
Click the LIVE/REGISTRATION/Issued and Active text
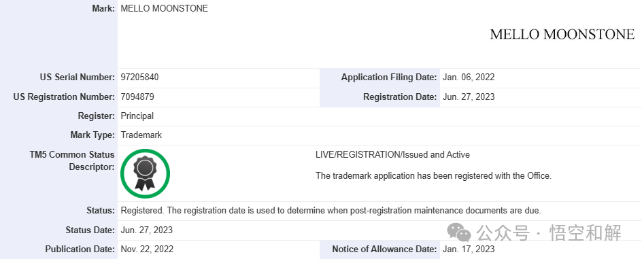392,155
